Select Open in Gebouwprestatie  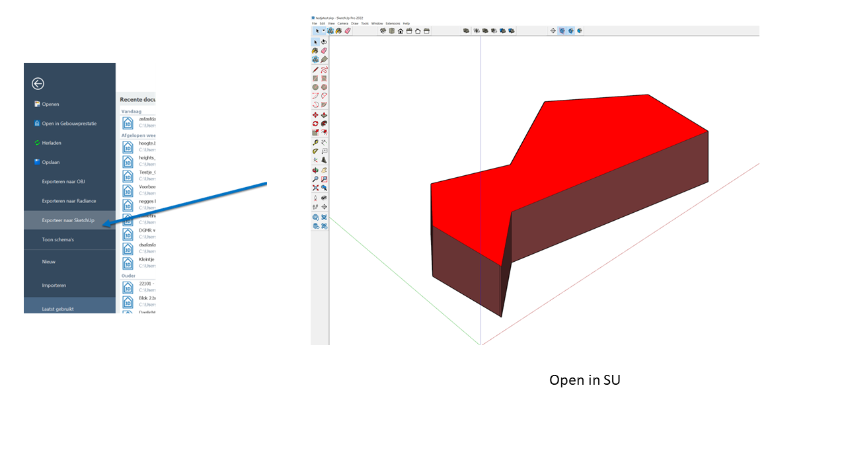coord(69,123)
